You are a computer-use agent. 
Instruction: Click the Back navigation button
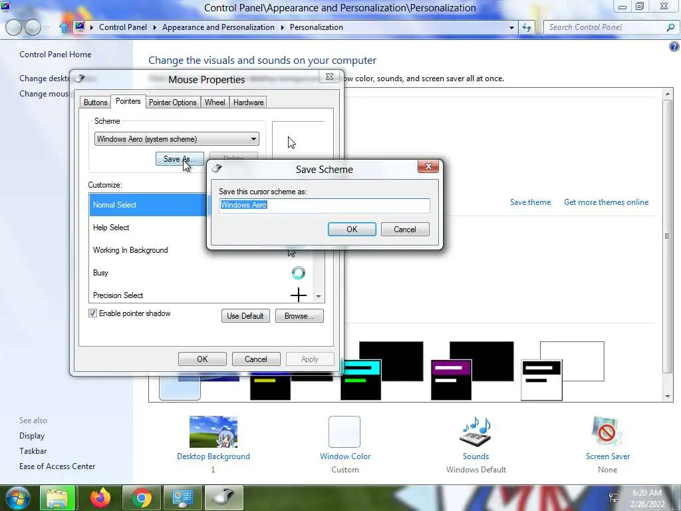(x=13, y=27)
